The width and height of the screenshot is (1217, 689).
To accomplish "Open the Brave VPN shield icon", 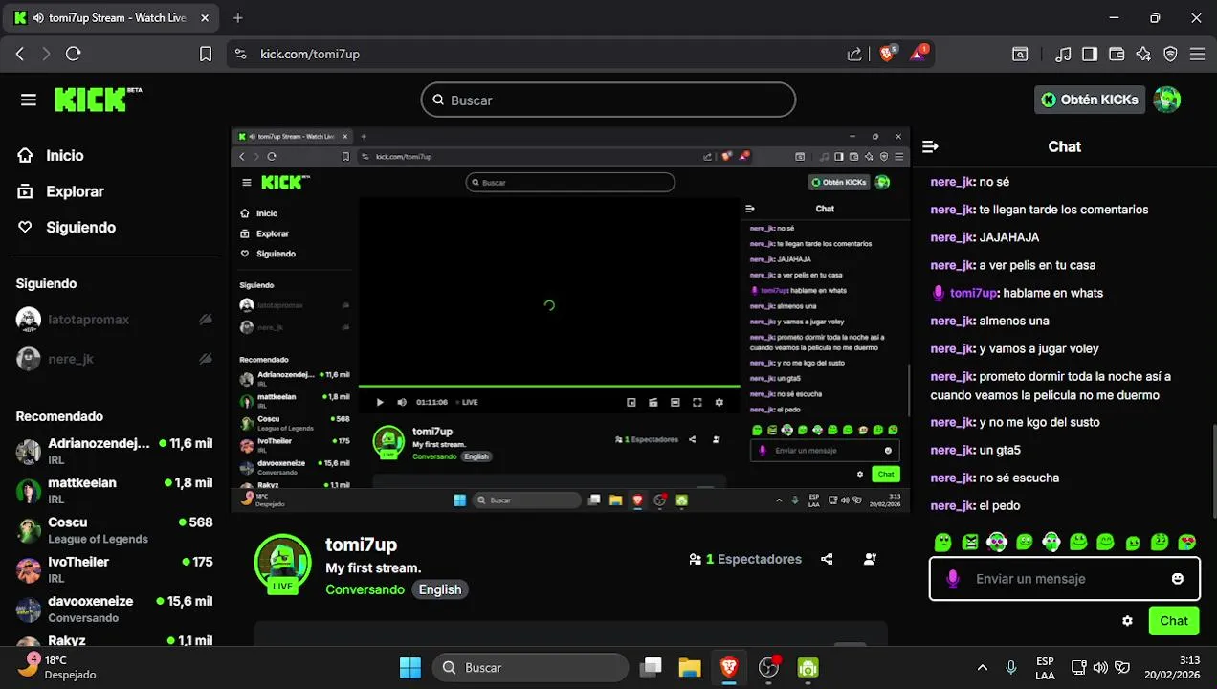I will point(1170,55).
